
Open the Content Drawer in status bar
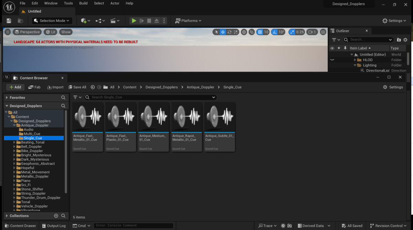point(20,226)
